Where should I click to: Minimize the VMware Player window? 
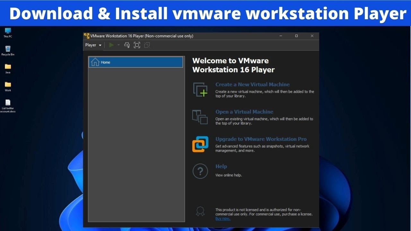coord(281,36)
